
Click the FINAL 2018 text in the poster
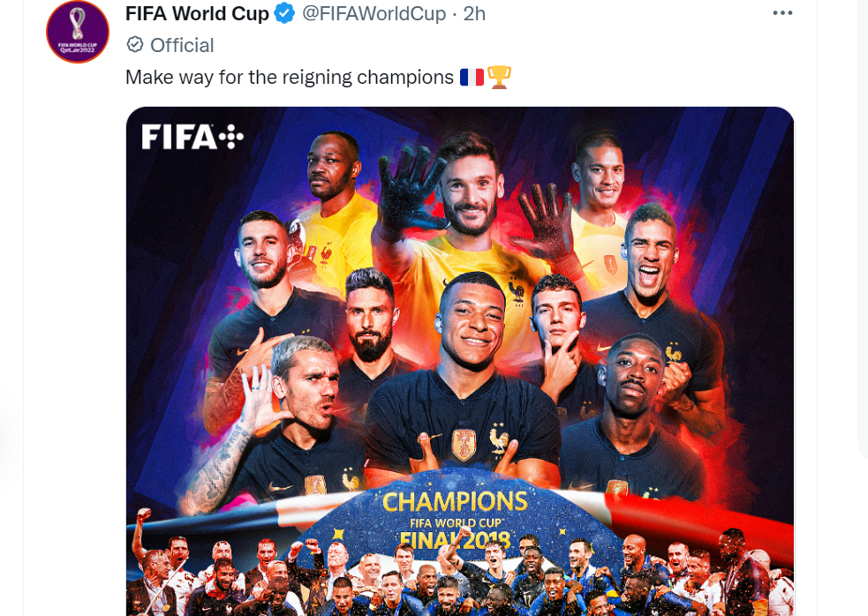(x=455, y=541)
